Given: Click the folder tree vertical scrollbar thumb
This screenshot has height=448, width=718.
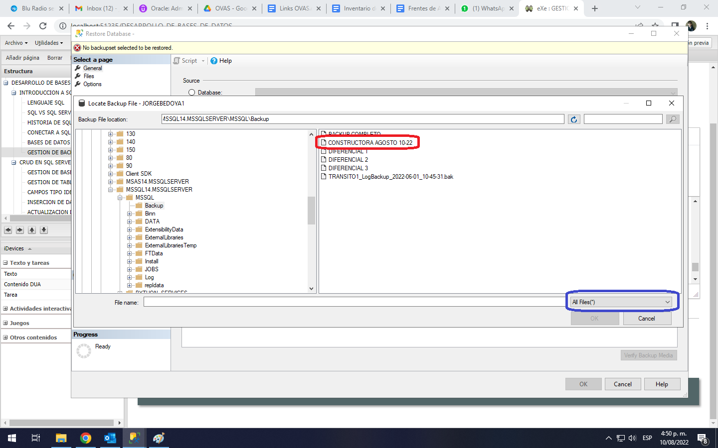Looking at the screenshot, I should pyautogui.click(x=311, y=211).
